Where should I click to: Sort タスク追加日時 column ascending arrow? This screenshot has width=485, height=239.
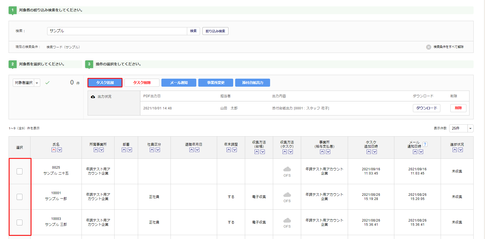[x=369, y=152]
